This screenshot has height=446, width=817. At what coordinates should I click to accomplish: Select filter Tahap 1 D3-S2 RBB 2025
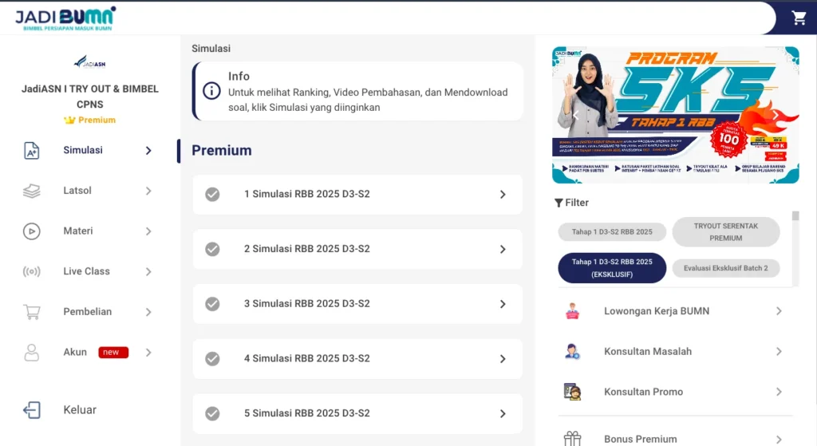[x=612, y=232]
